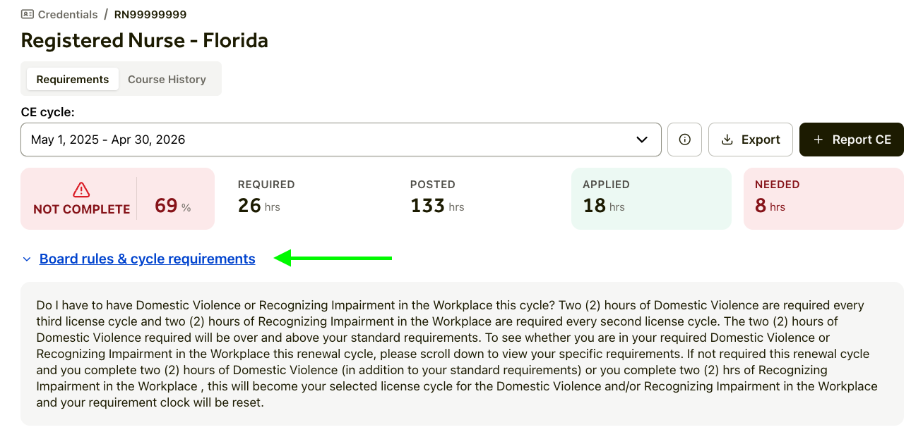Click the Credentials ID card icon
The width and height of the screenshot is (923, 432).
[28, 14]
